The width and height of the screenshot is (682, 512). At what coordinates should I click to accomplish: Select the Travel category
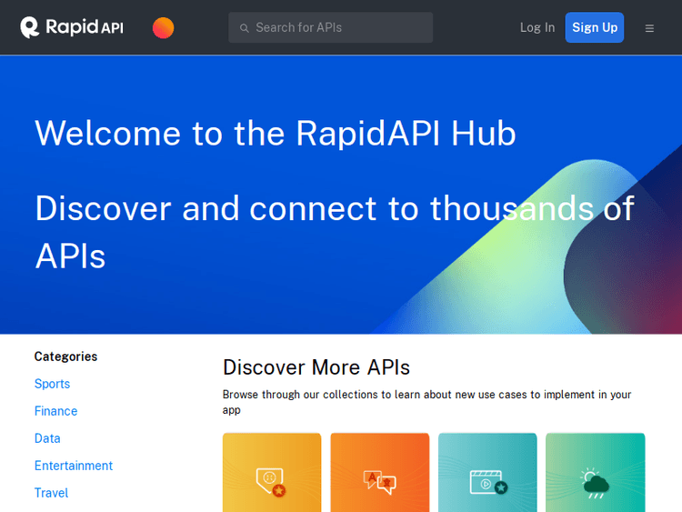[x=51, y=493]
